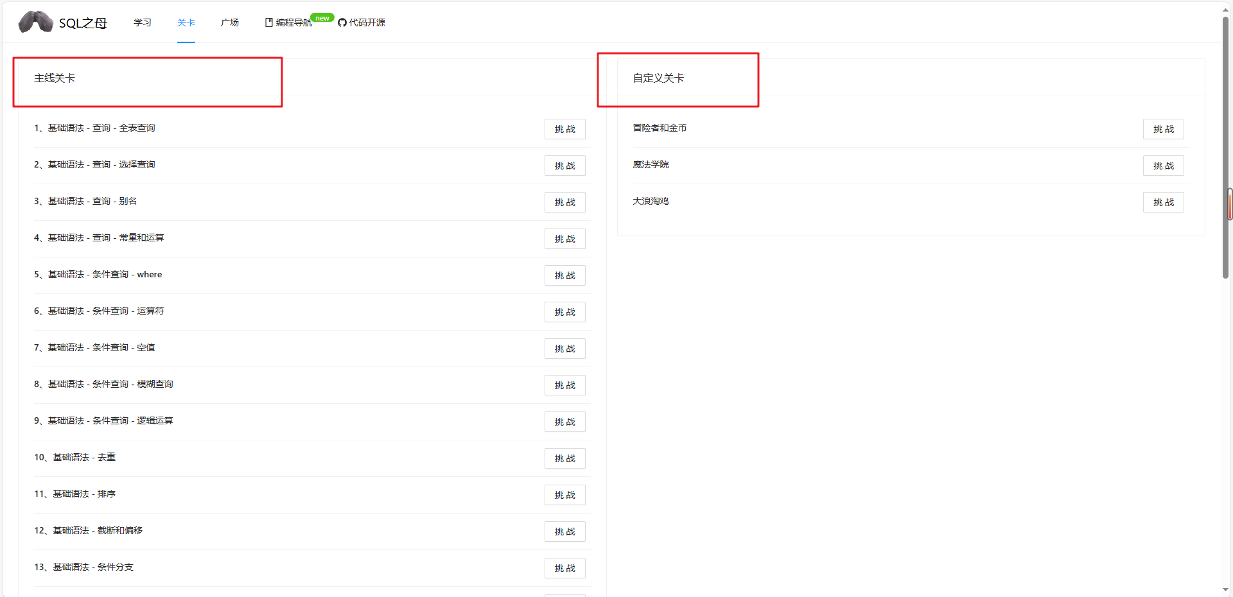Image resolution: width=1233 pixels, height=597 pixels.
Task: Click the SQL之母 binoculars logo icon
Action: coord(35,21)
